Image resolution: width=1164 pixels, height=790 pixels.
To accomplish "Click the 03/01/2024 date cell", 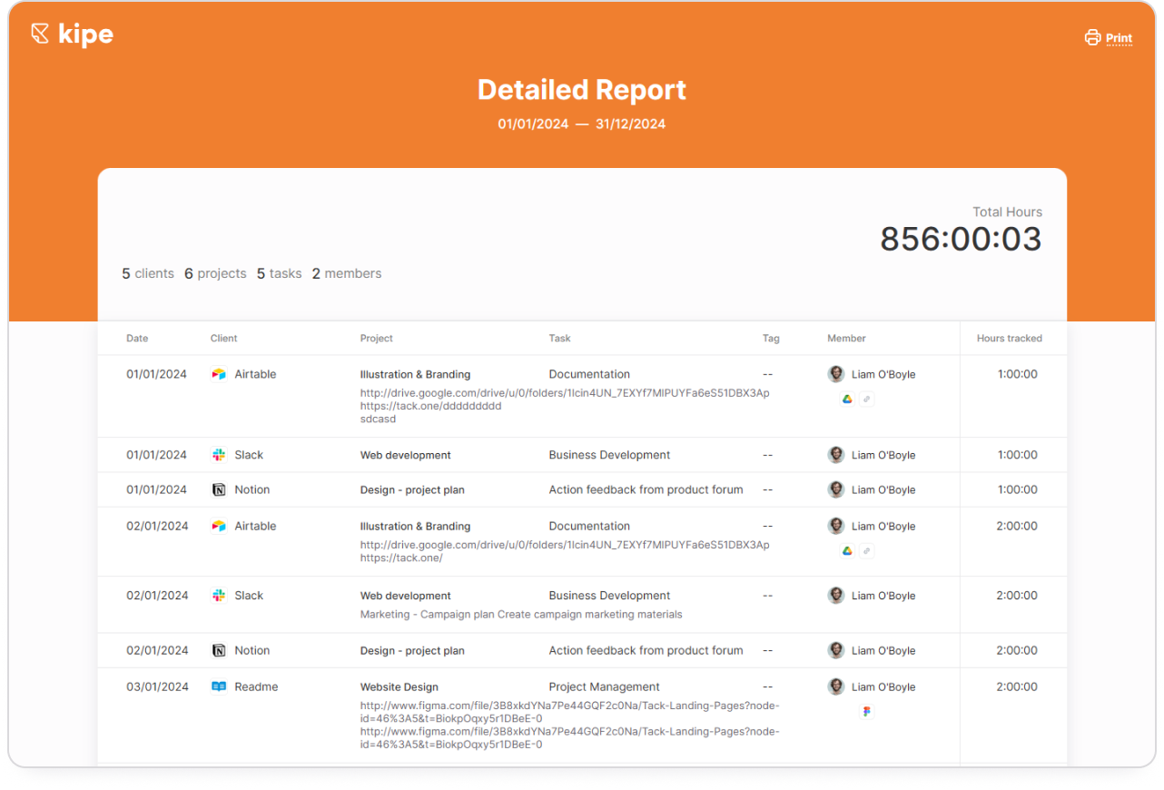I will point(157,686).
